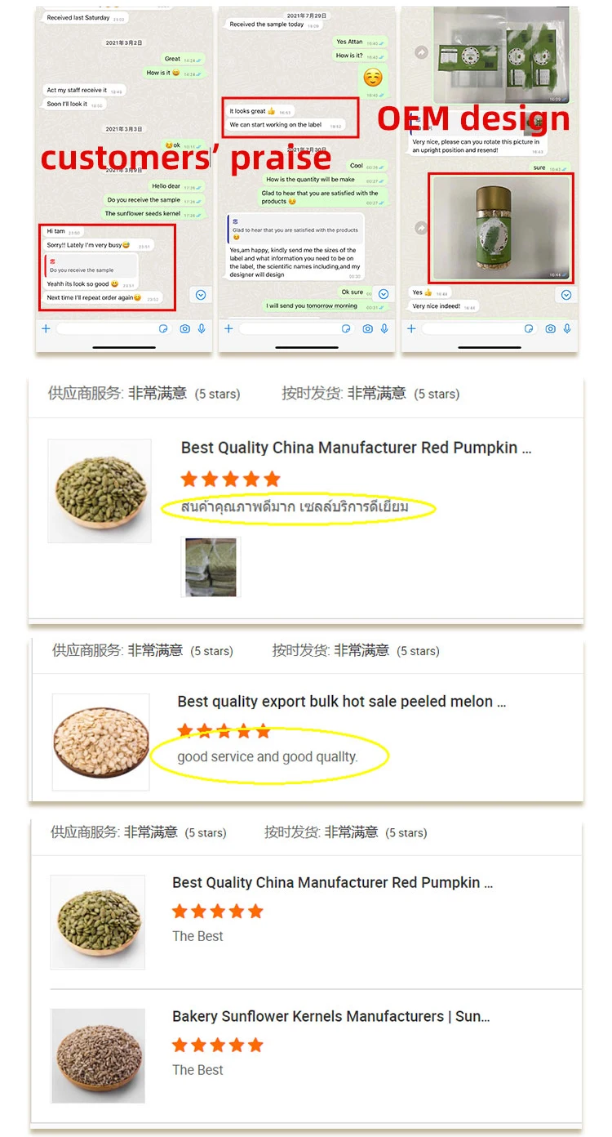
Task: Tap the plus icon in the OEM design chat
Action: click(411, 328)
